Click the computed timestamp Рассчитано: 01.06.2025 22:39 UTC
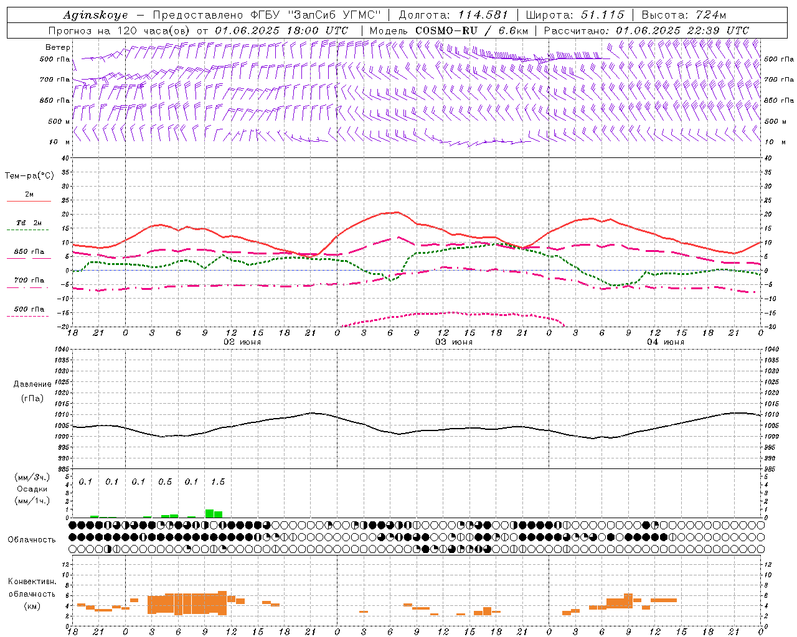Viewport: 797px width, 637px height. pyautogui.click(x=646, y=30)
